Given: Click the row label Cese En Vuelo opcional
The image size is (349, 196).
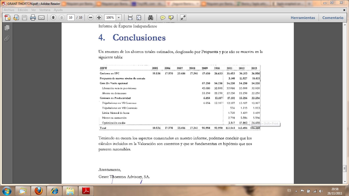Looking at the screenshot, I should (x=113, y=83).
